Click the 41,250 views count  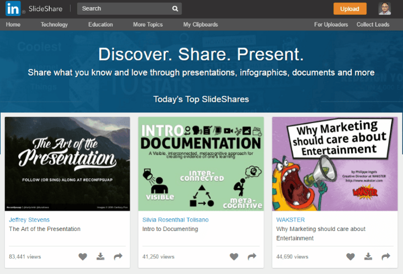tap(158, 257)
